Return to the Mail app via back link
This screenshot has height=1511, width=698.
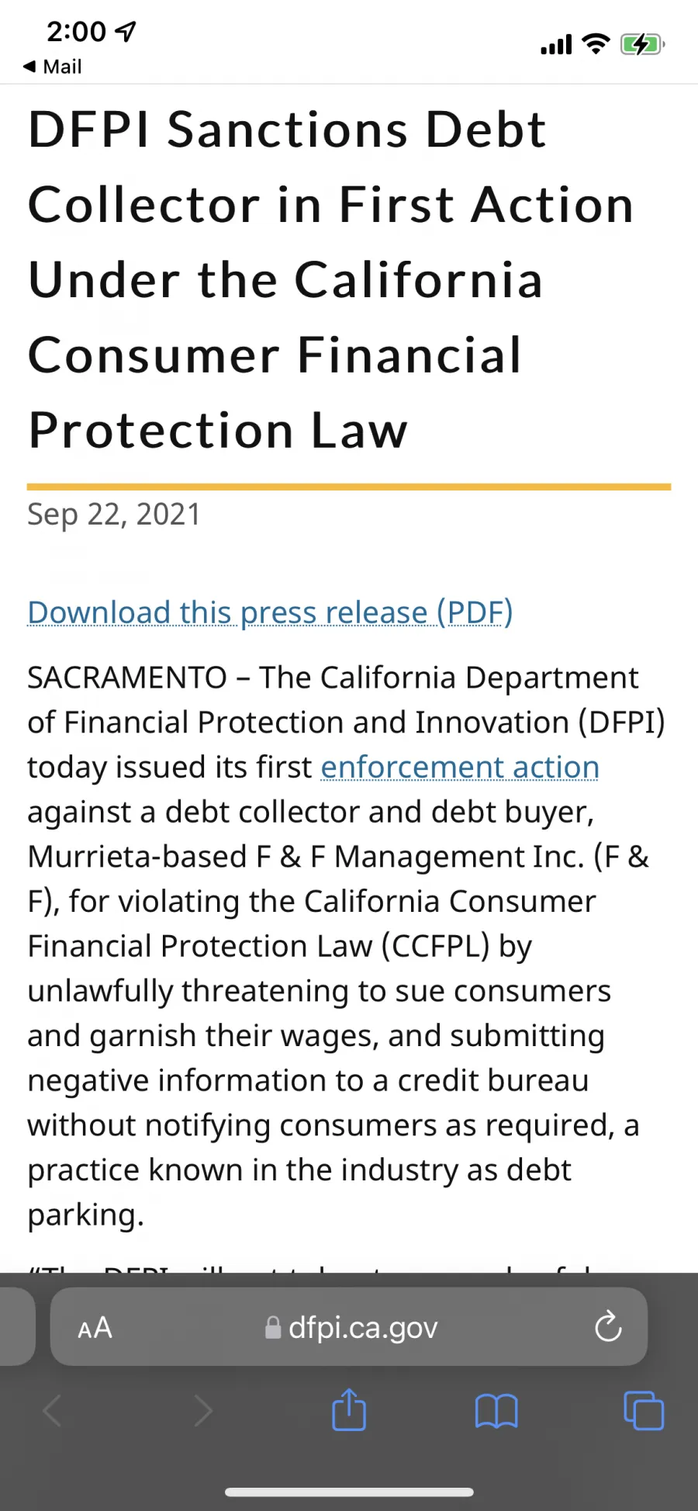52,67
